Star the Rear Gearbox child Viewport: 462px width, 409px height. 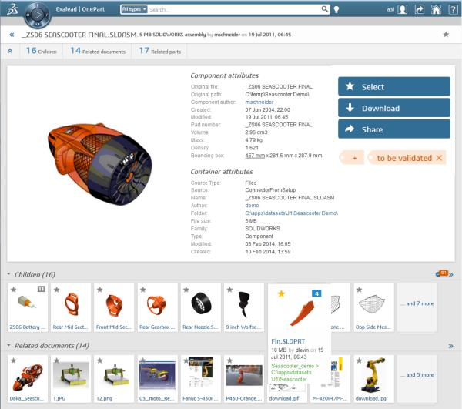pyautogui.click(x=143, y=290)
